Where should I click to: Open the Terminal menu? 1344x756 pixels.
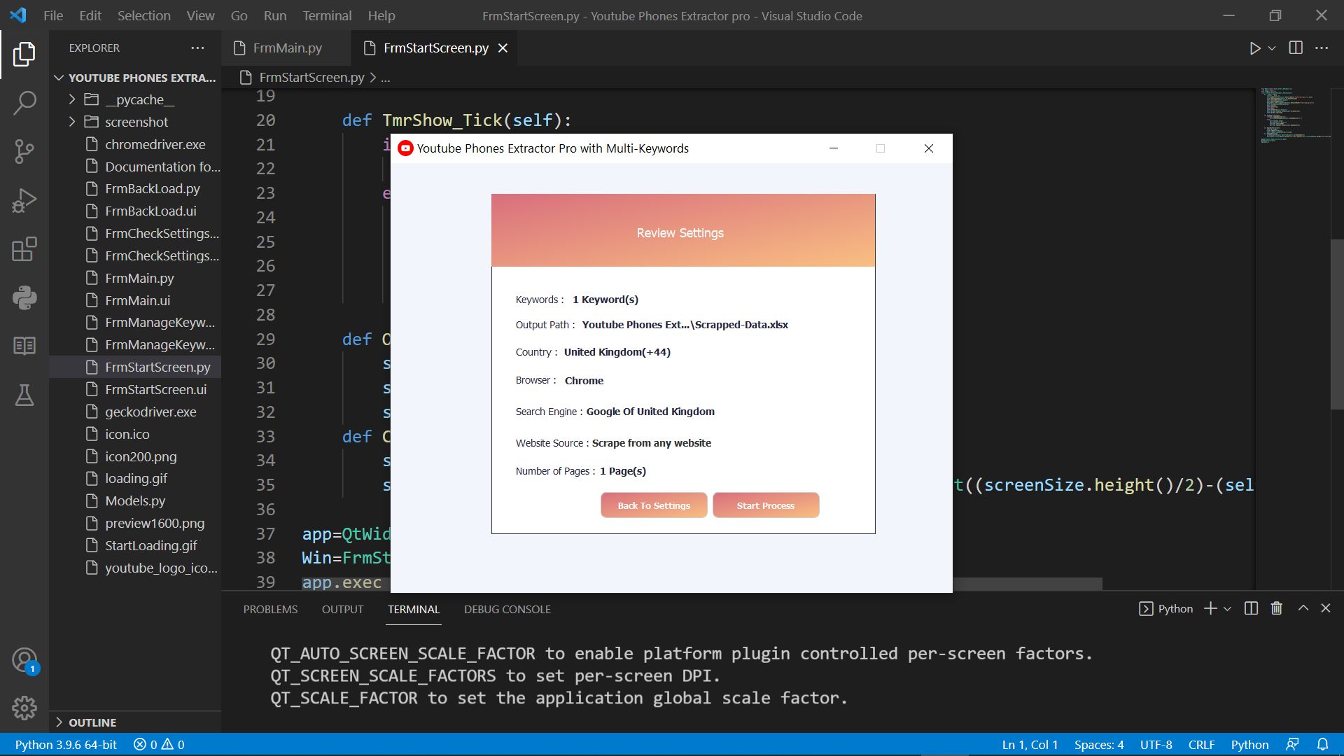pyautogui.click(x=327, y=15)
